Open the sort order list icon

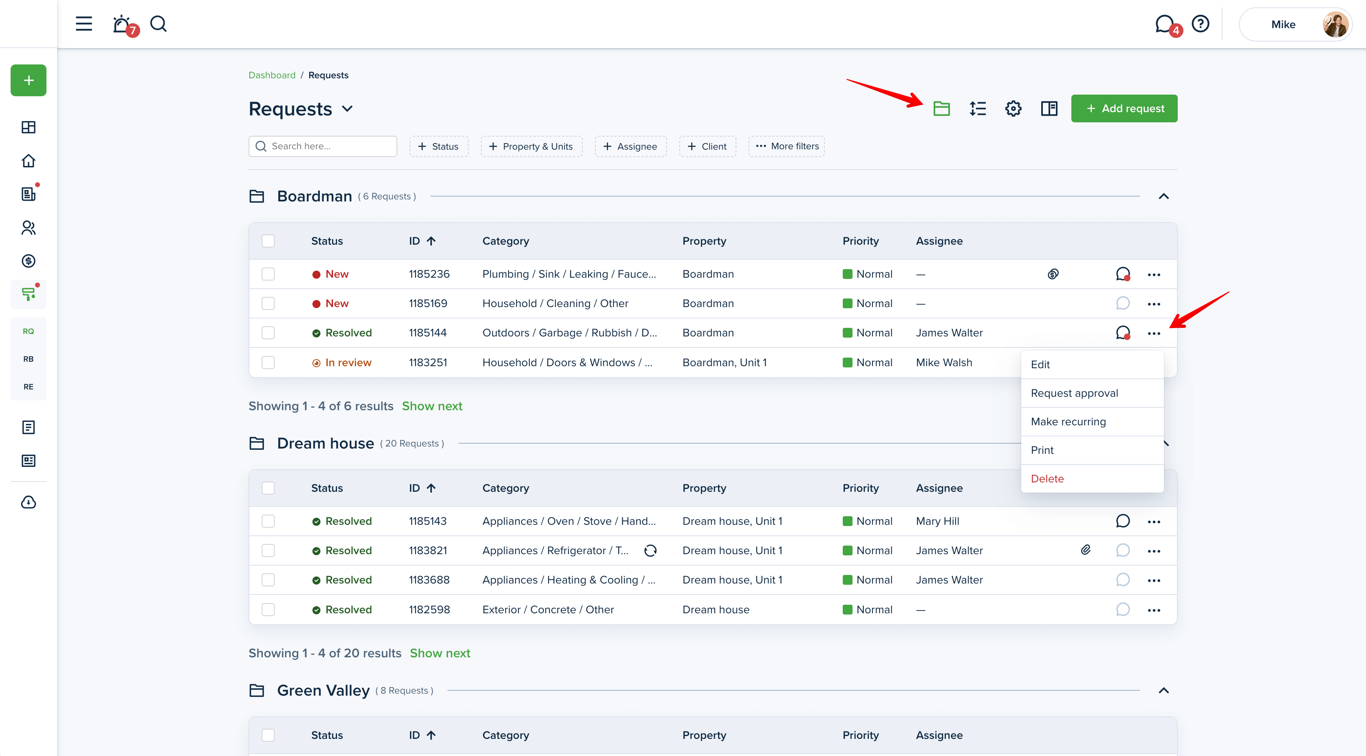click(x=977, y=109)
